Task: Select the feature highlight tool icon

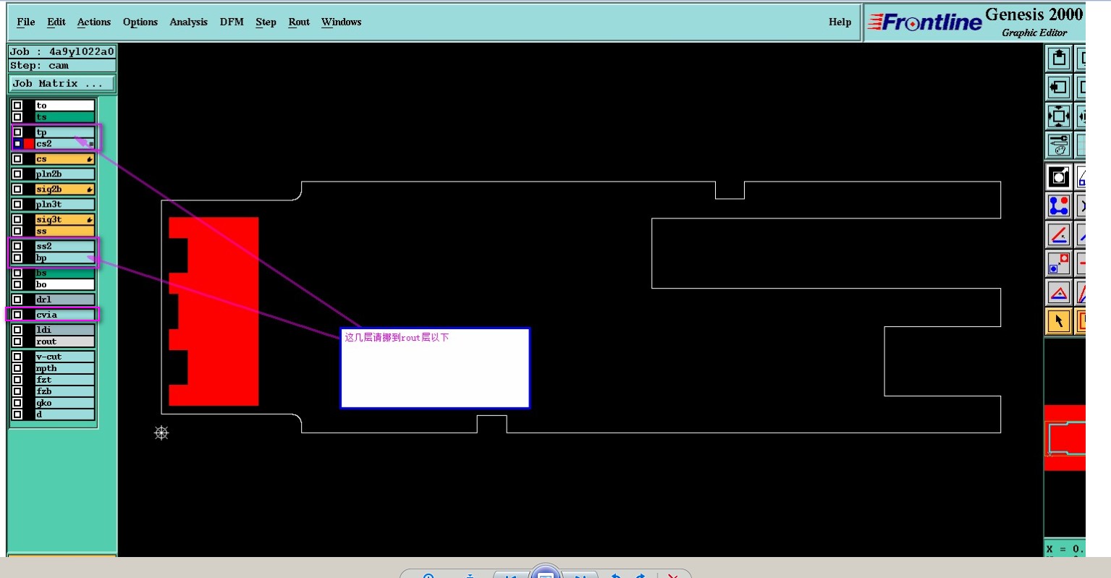Action: click(1059, 177)
